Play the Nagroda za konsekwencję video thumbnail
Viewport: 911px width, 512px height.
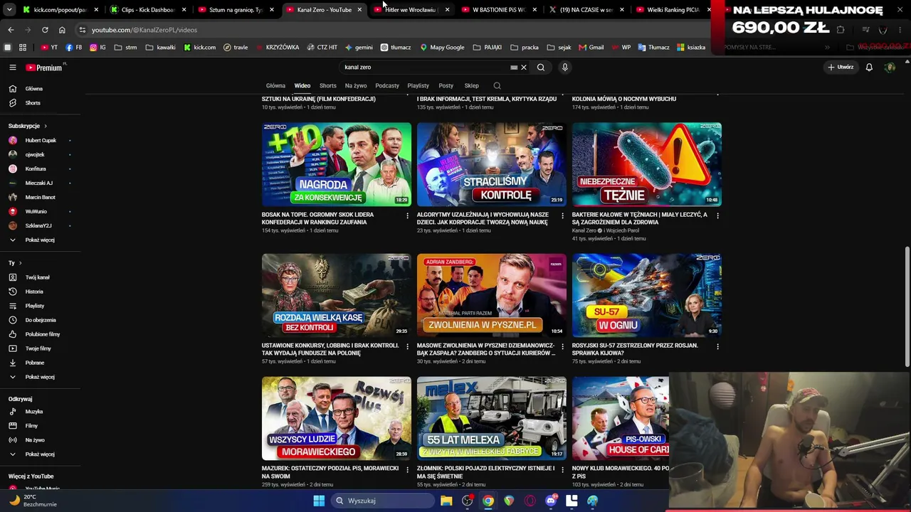point(337,164)
